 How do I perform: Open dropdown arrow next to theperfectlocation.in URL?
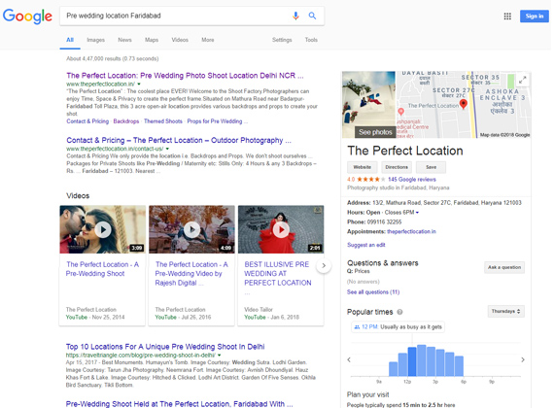click(139, 85)
